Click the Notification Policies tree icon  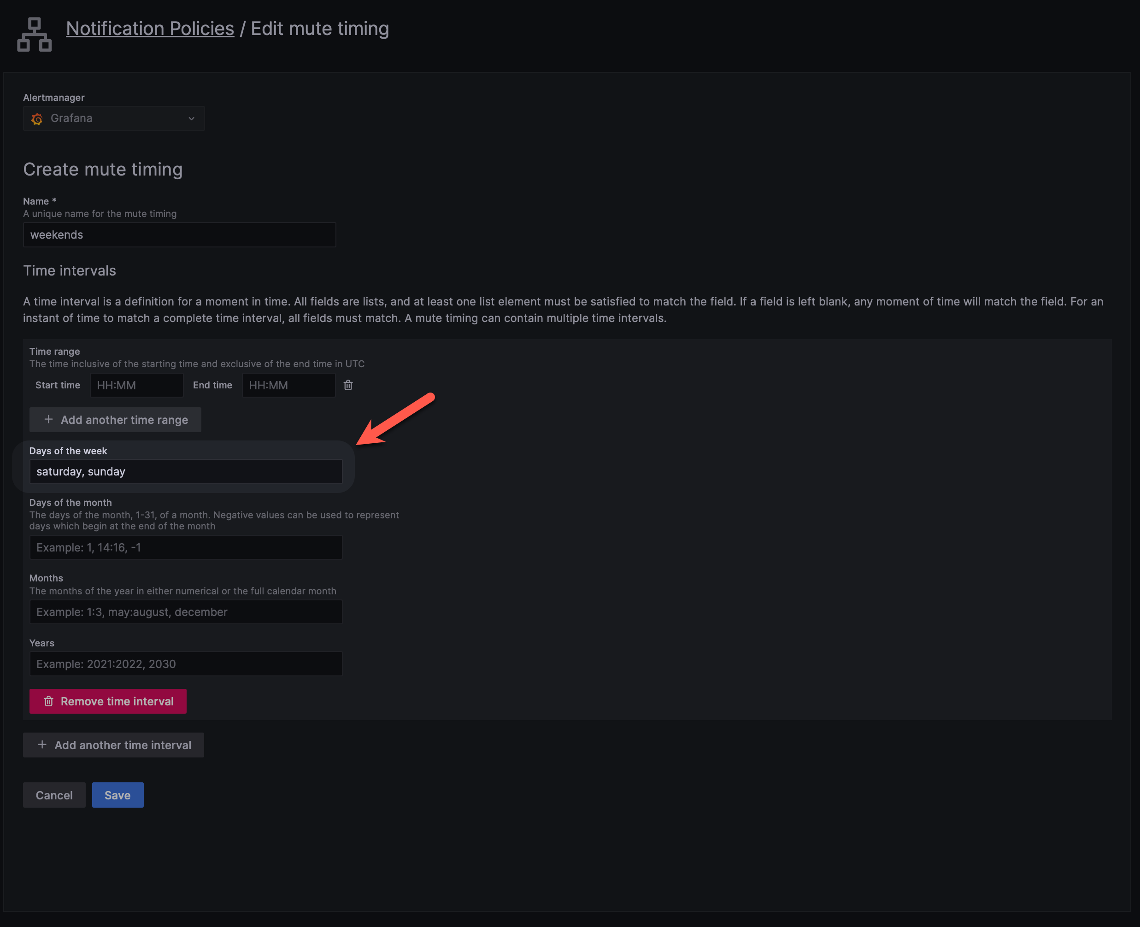34,34
